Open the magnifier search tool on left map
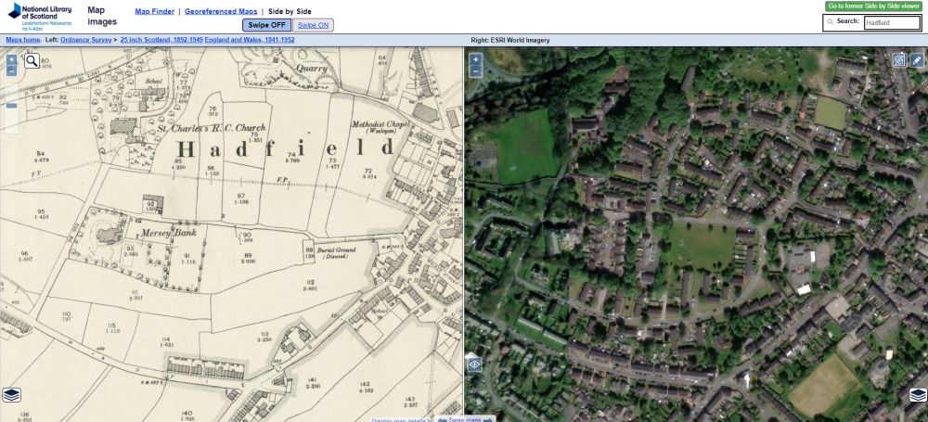The height and width of the screenshot is (422, 928). click(31, 61)
